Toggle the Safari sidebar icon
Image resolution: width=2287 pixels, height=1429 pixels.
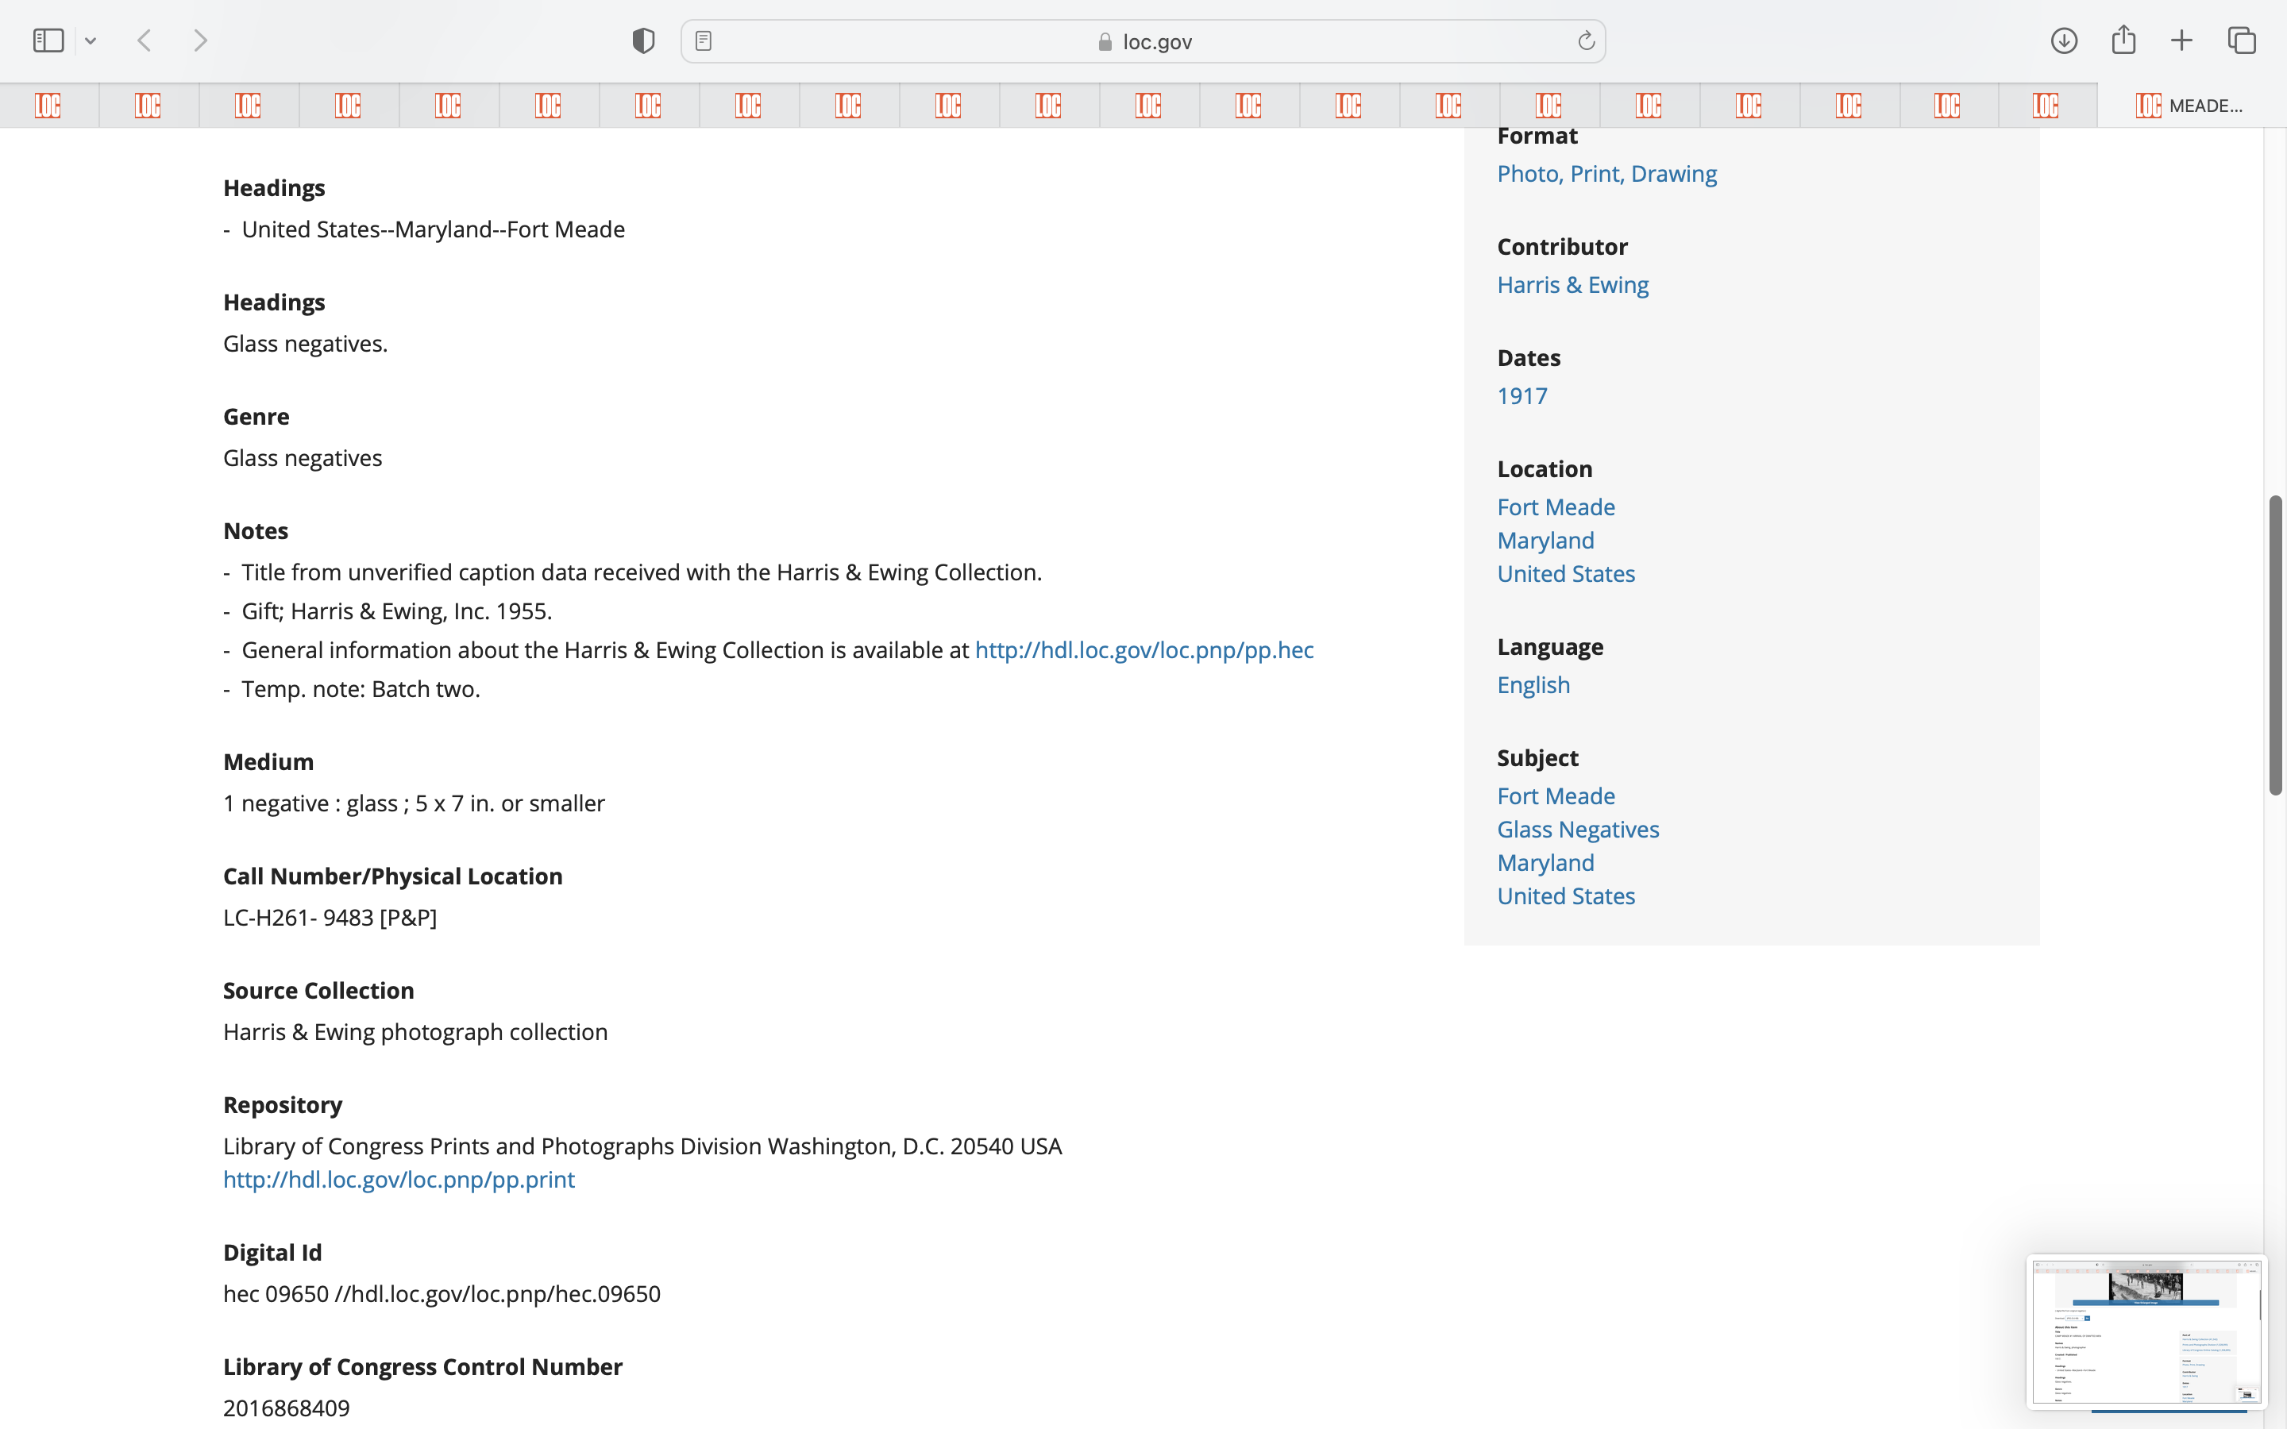[x=48, y=40]
